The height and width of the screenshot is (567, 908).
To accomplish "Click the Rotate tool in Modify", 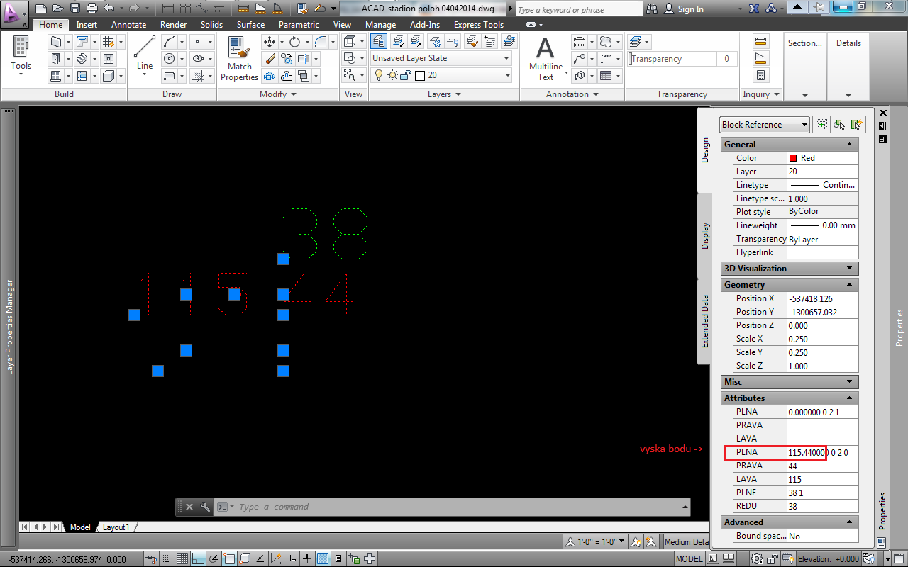I will pyautogui.click(x=294, y=42).
